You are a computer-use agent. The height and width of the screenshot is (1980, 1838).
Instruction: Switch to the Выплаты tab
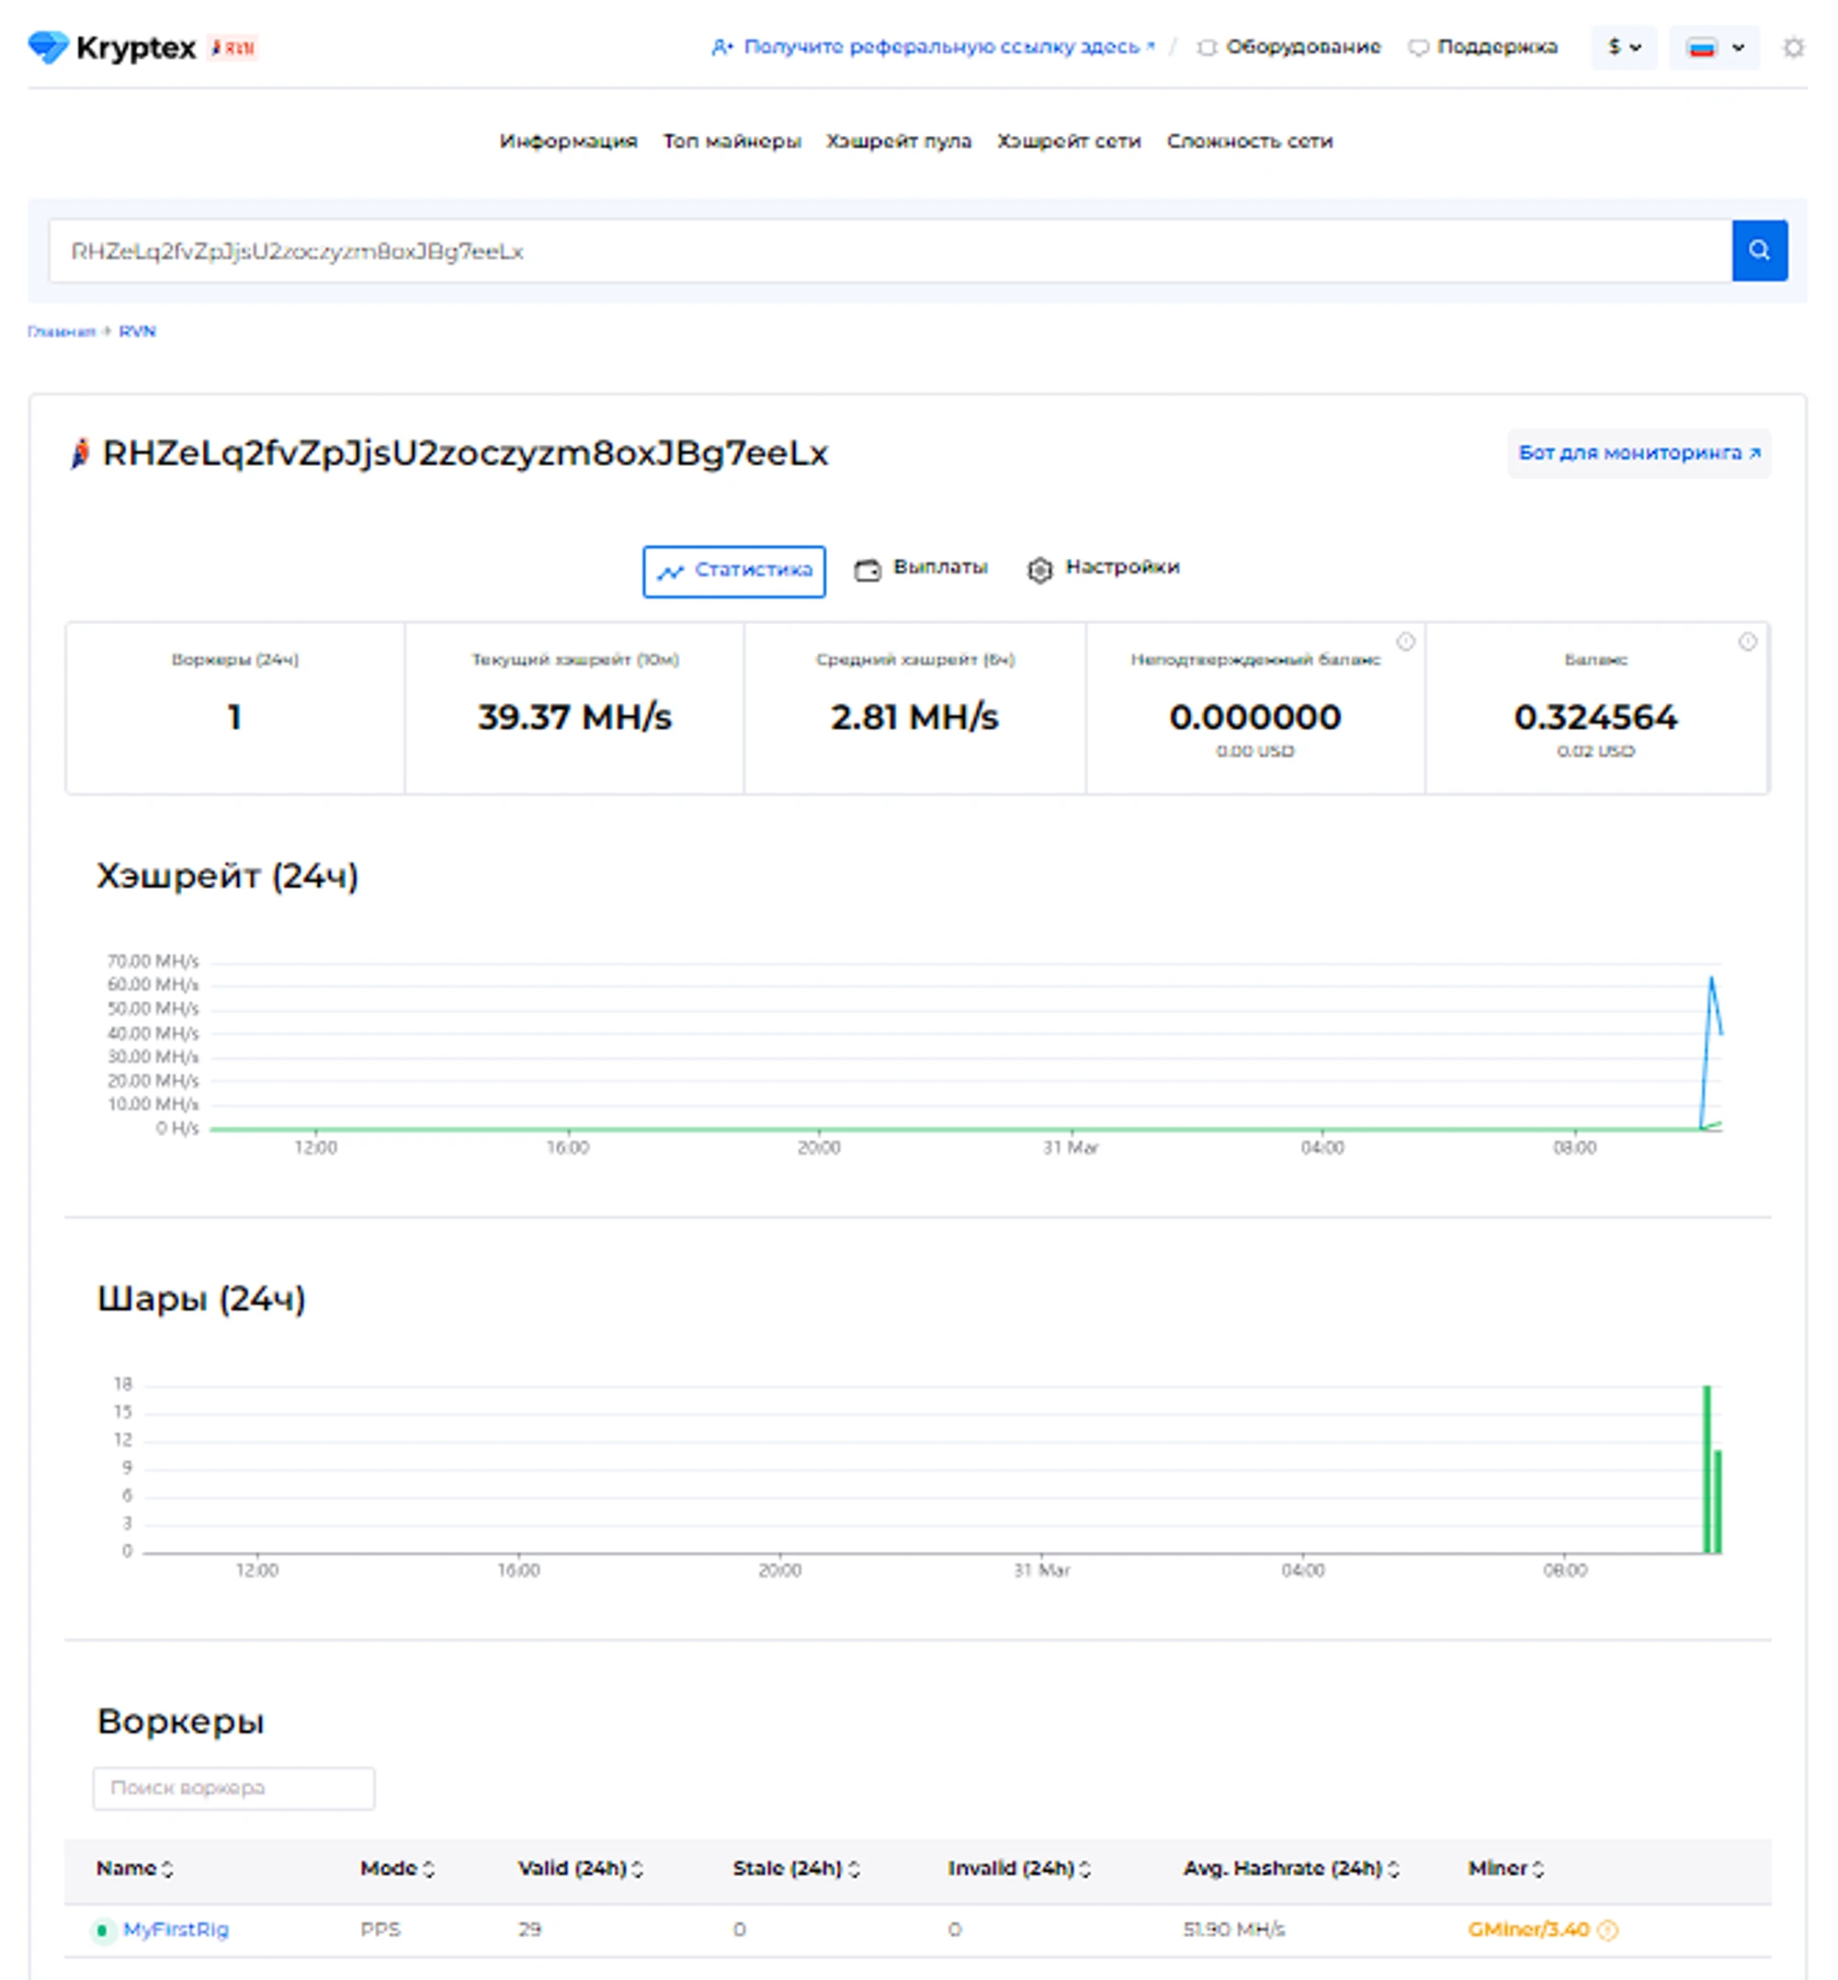[x=921, y=568]
